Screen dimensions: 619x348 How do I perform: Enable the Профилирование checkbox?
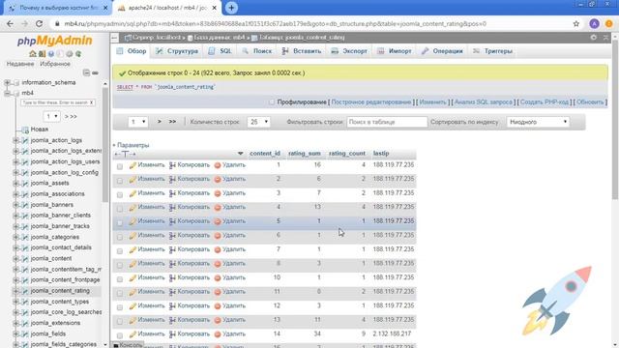(x=271, y=102)
